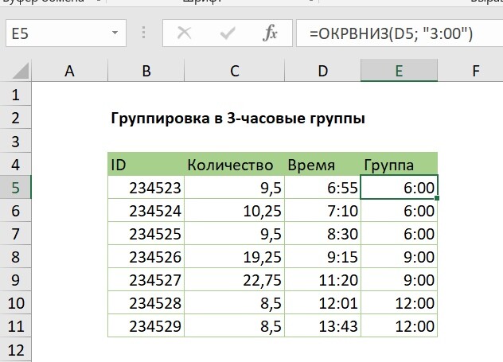Select time cell 12:01
503x362 pixels.
click(322, 302)
